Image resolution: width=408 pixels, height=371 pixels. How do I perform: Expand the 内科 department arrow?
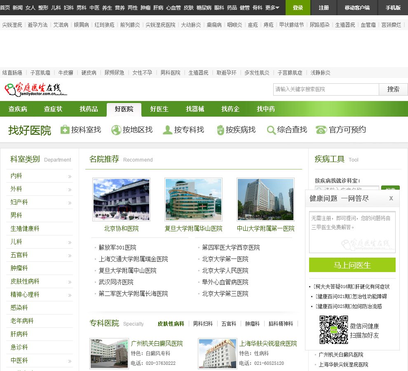(x=70, y=176)
